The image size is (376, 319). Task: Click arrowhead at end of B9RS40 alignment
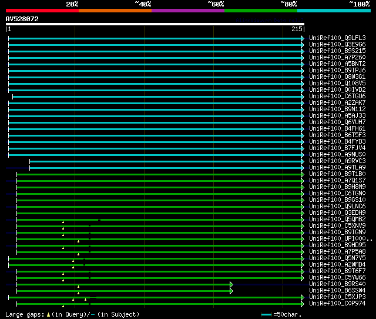tap(231, 284)
